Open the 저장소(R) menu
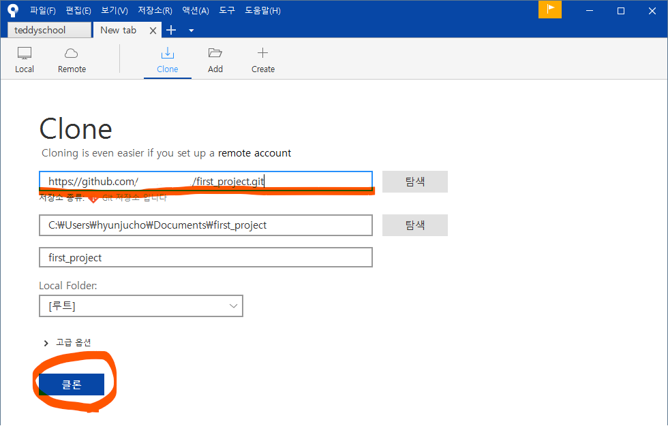This screenshot has width=668, height=426. [x=155, y=11]
